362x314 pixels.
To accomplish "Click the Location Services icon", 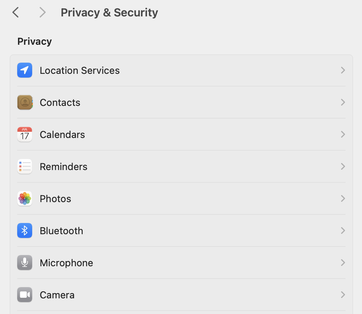I will 24,70.
